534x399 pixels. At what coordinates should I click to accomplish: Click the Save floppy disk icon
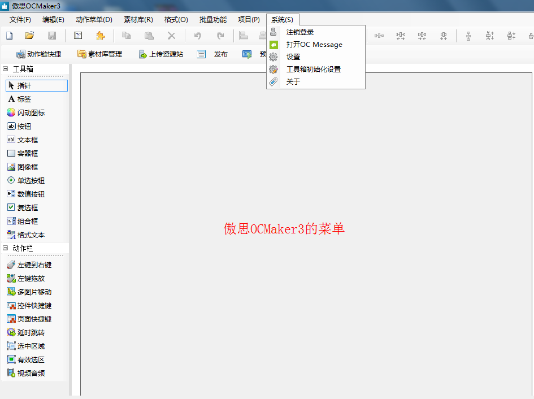point(52,36)
